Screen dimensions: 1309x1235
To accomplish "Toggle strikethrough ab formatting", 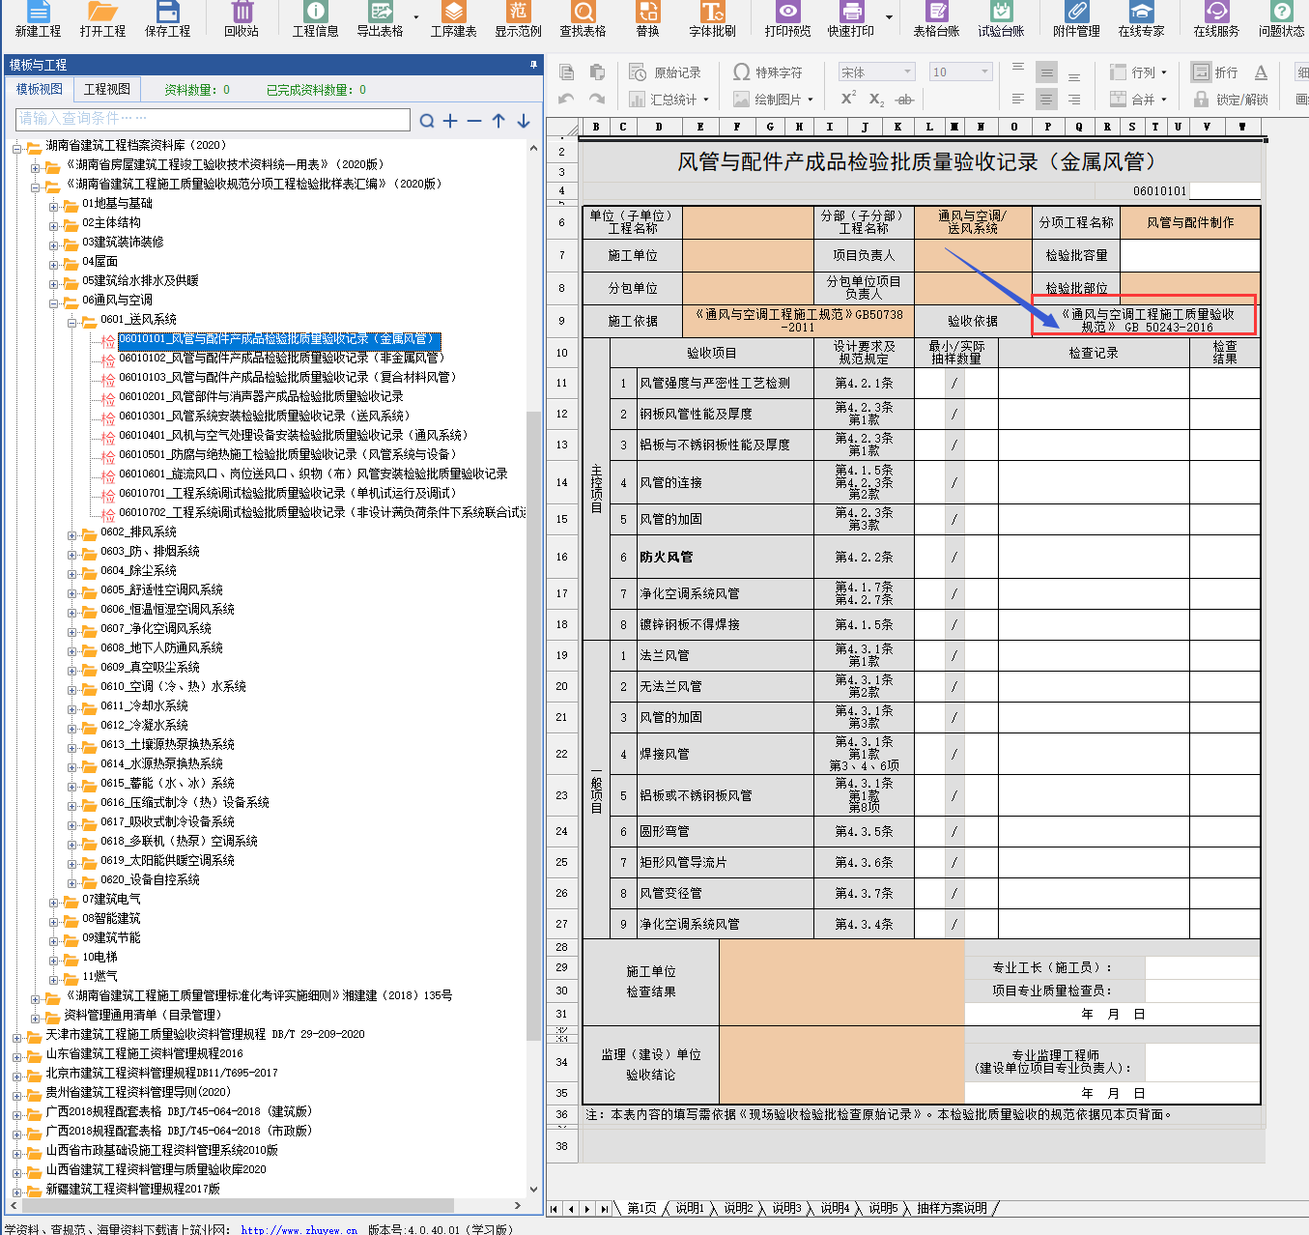I will [904, 99].
